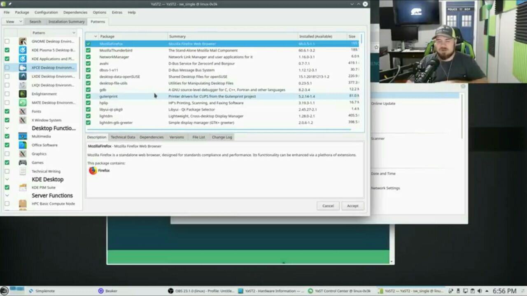Open the File List tab

[198, 137]
